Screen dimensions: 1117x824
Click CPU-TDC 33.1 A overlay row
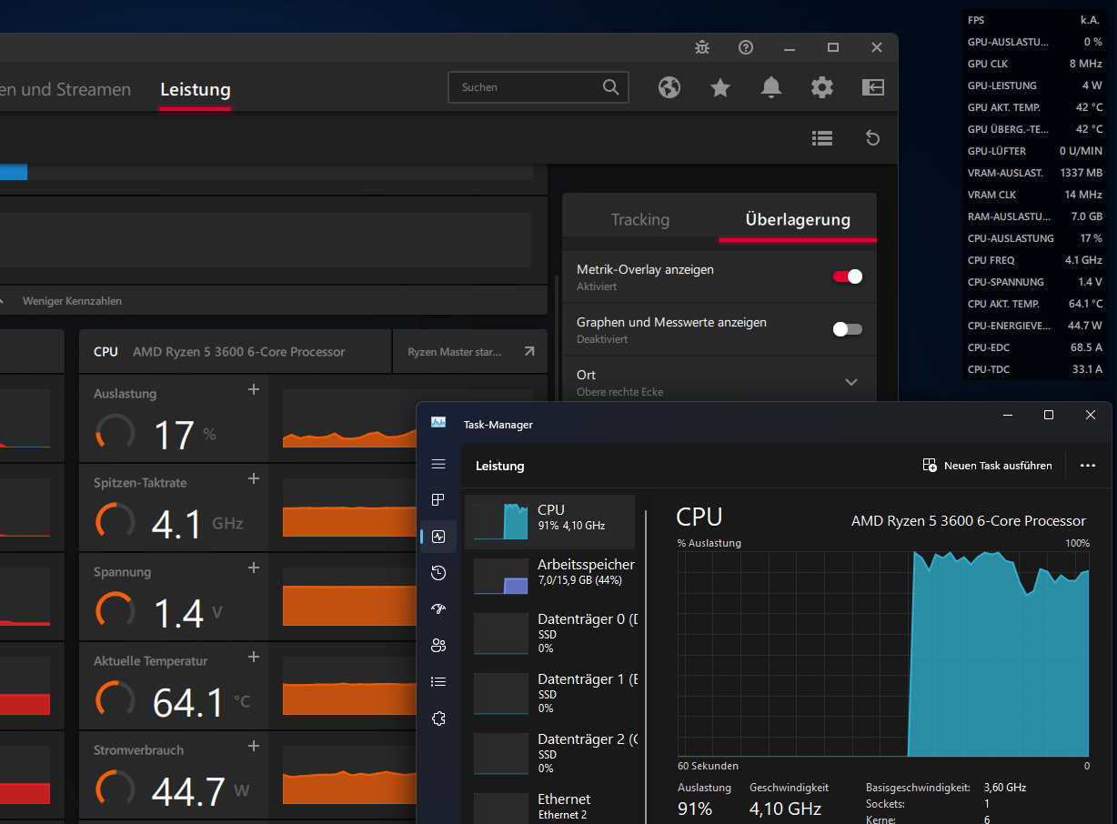point(1035,369)
